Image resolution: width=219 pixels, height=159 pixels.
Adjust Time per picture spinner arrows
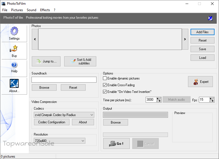tap(158, 100)
